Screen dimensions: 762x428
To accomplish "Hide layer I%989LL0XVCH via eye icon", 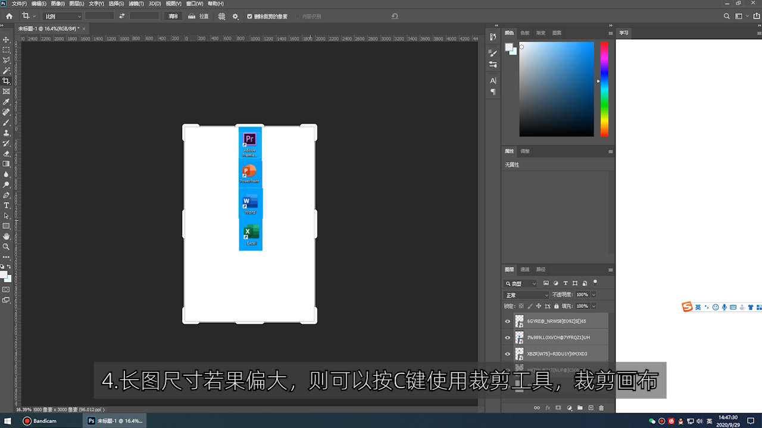I will [x=508, y=337].
